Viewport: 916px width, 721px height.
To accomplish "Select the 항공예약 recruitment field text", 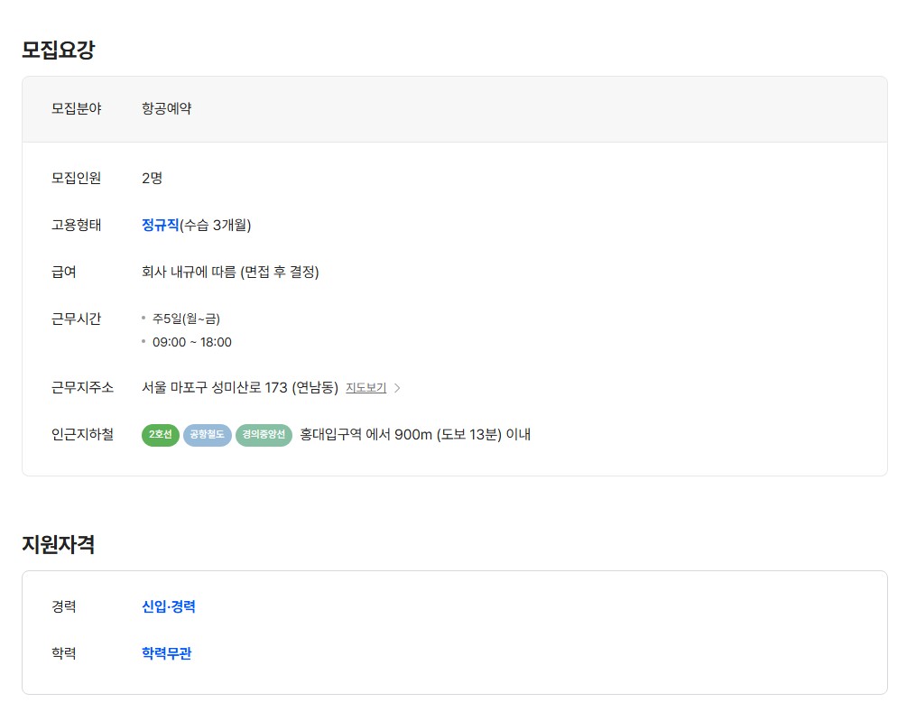I will click(x=166, y=108).
